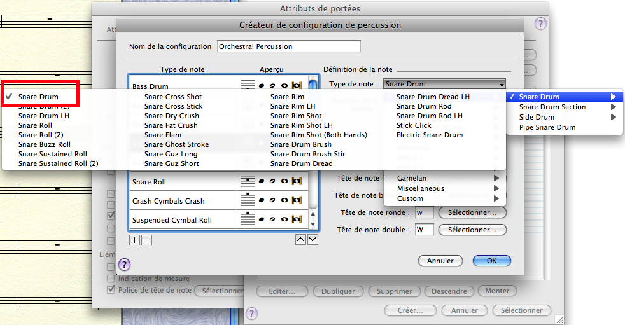This screenshot has width=625, height=325.
Task: Click the minus button below the note list
Action: pyautogui.click(x=146, y=240)
